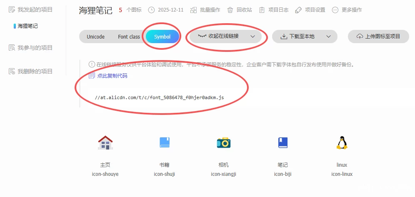This screenshot has height=197, width=415.
Task: Expand the 下载至本地 dropdown arrow
Action: pos(329,36)
